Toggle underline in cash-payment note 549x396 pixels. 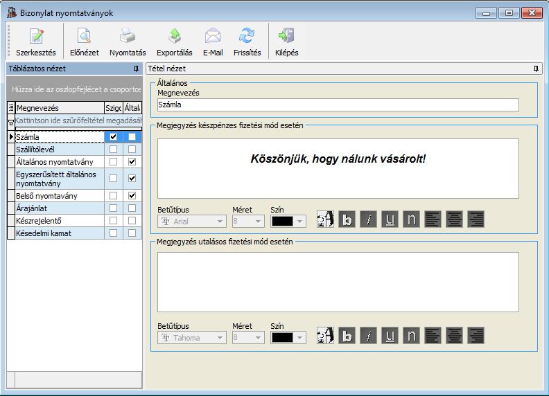click(390, 219)
